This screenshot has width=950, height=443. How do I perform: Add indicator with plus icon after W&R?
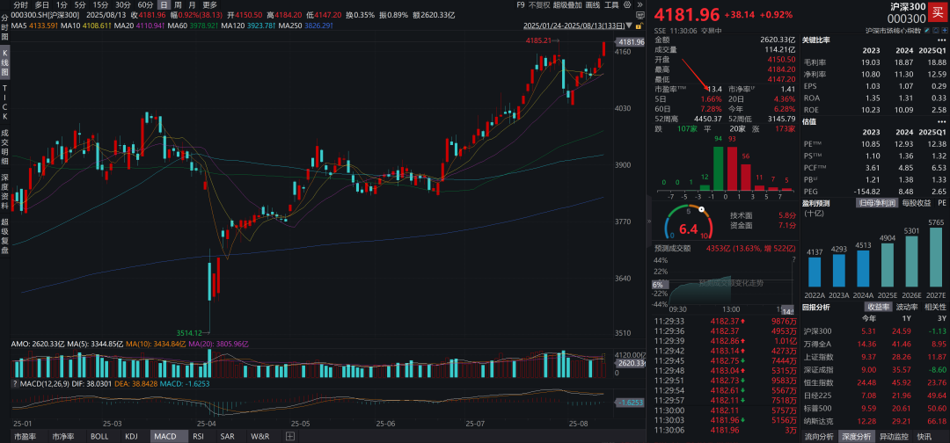click(x=290, y=436)
